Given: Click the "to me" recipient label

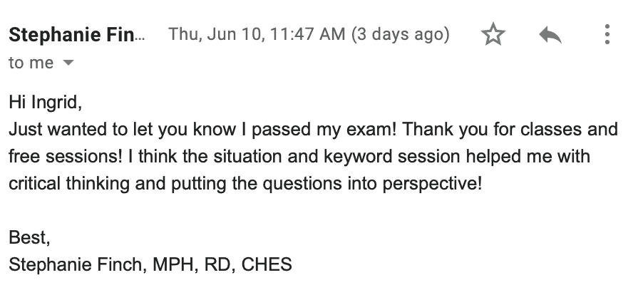Looking at the screenshot, I should tap(31, 63).
